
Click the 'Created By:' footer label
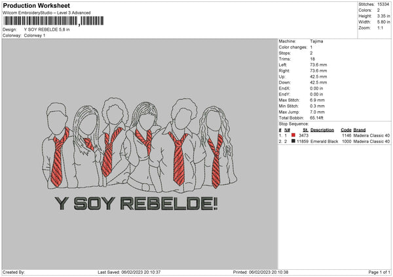[x=14, y=272]
